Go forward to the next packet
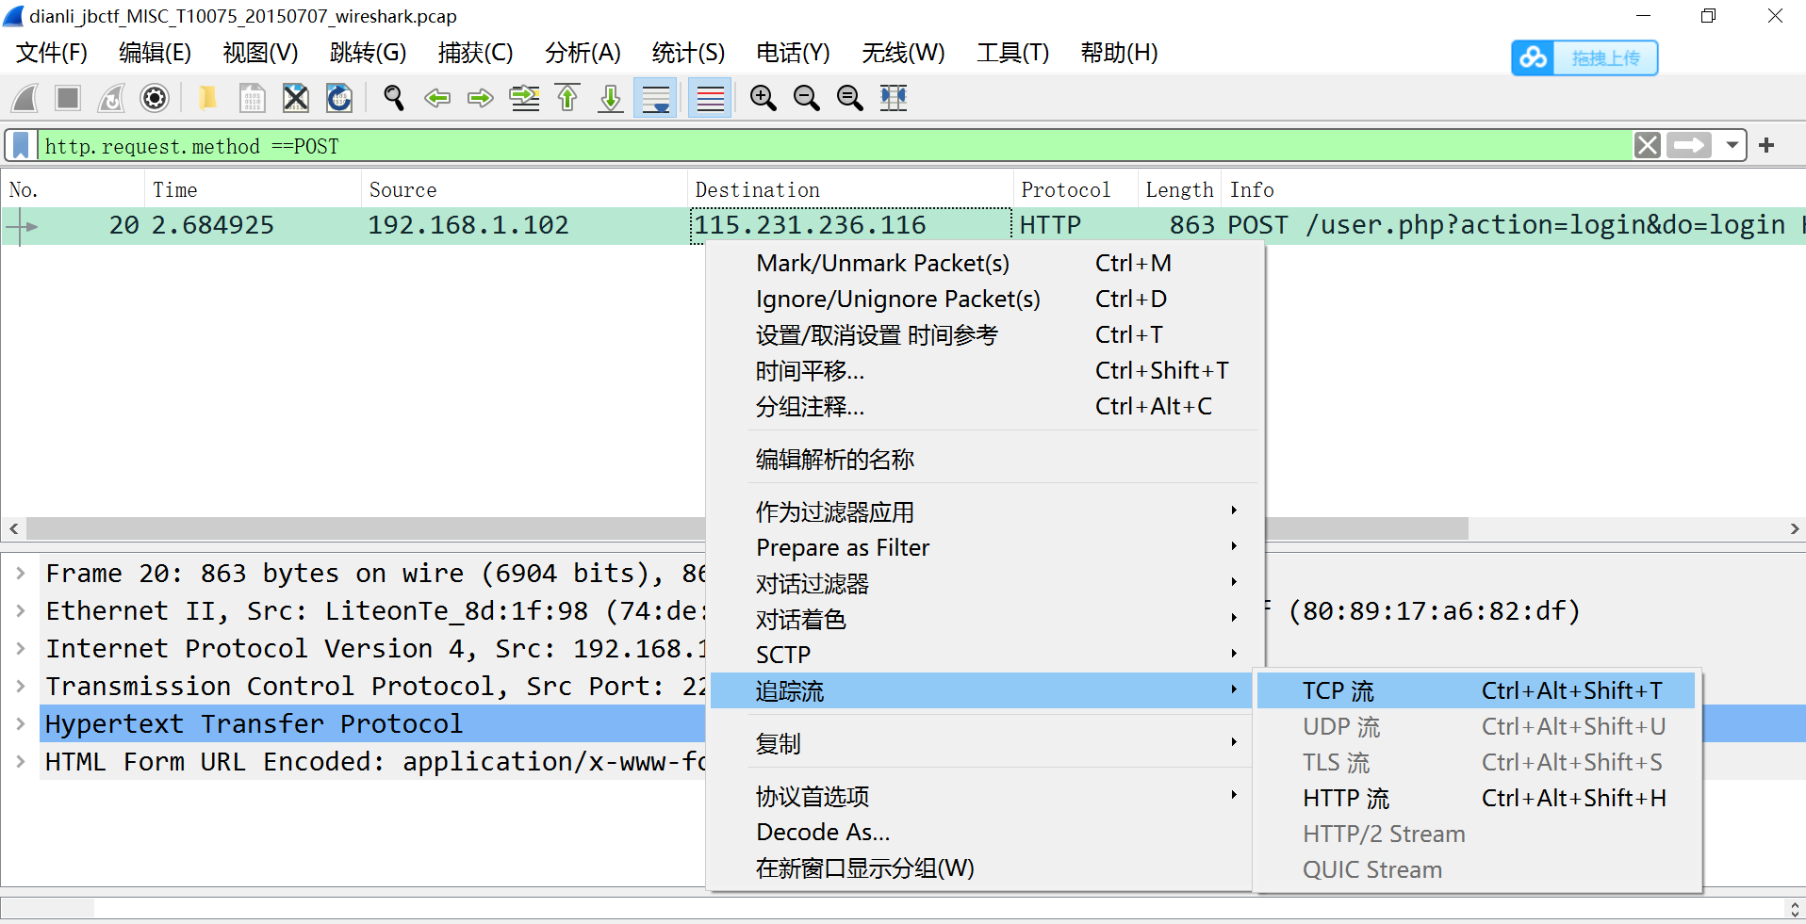The image size is (1806, 924). [481, 98]
